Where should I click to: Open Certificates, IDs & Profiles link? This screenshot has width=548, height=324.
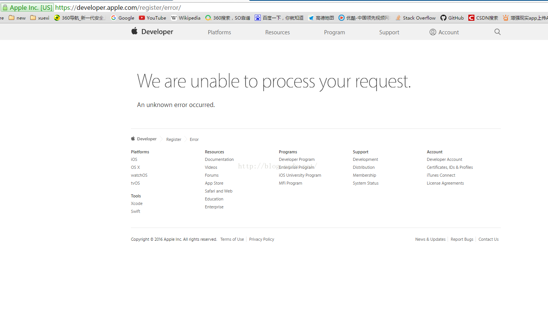pyautogui.click(x=450, y=167)
